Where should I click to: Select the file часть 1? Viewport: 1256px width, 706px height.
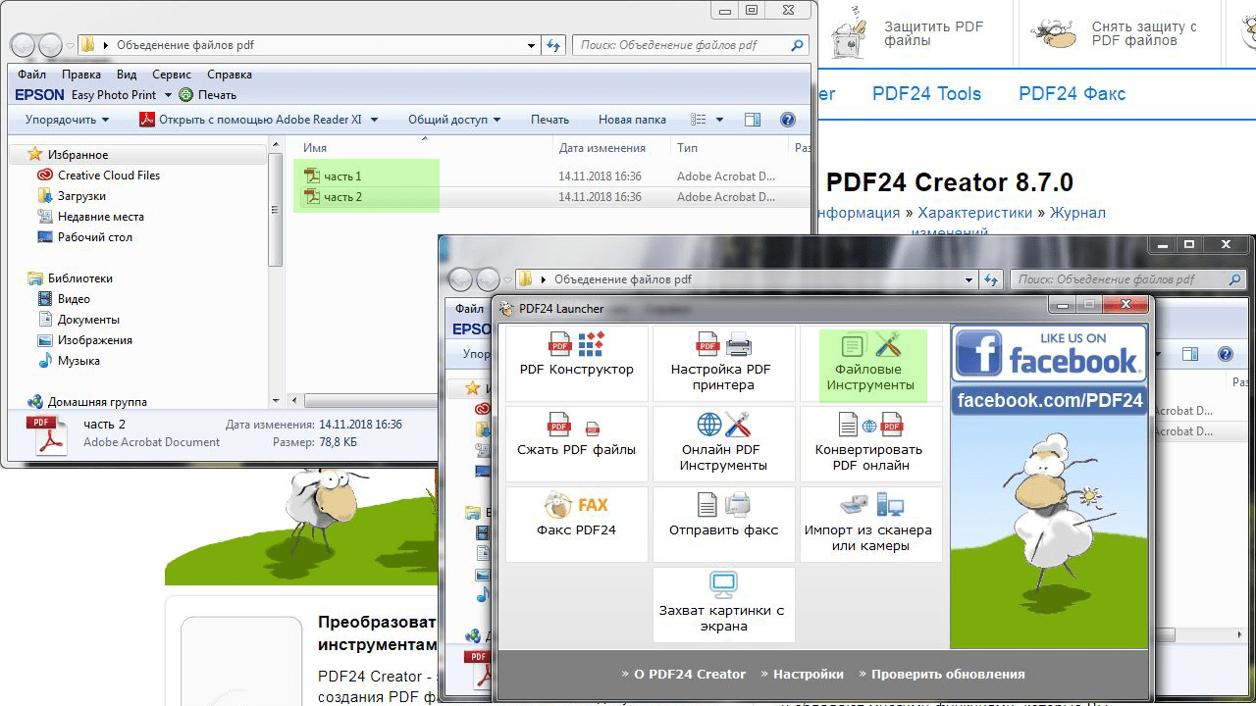coord(342,176)
